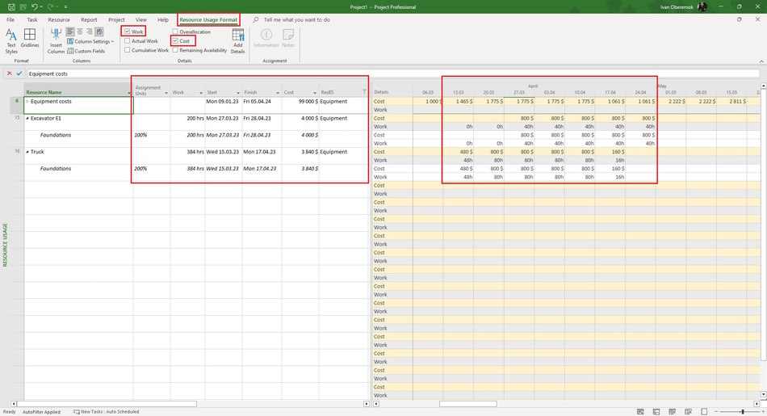Screen dimensions: 767x416
Task: Open Custom Fields dialog
Action: click(x=86, y=51)
